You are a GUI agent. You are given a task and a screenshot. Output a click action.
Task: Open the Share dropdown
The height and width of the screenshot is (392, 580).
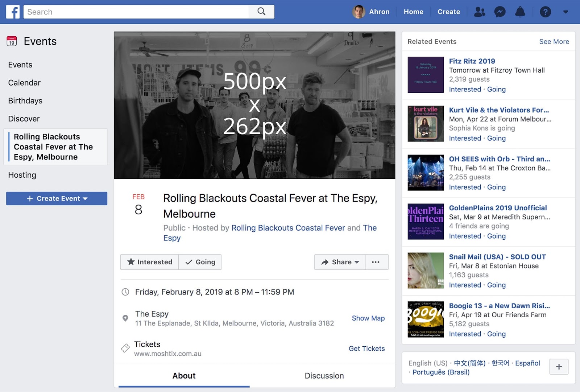340,262
